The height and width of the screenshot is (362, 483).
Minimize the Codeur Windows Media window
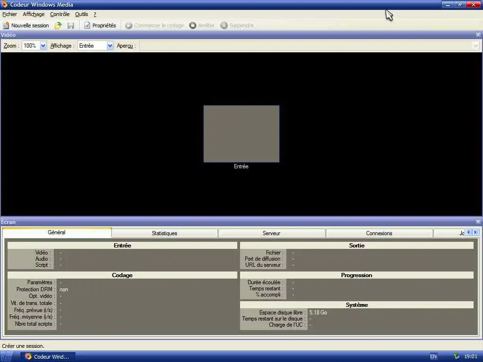(448, 4)
